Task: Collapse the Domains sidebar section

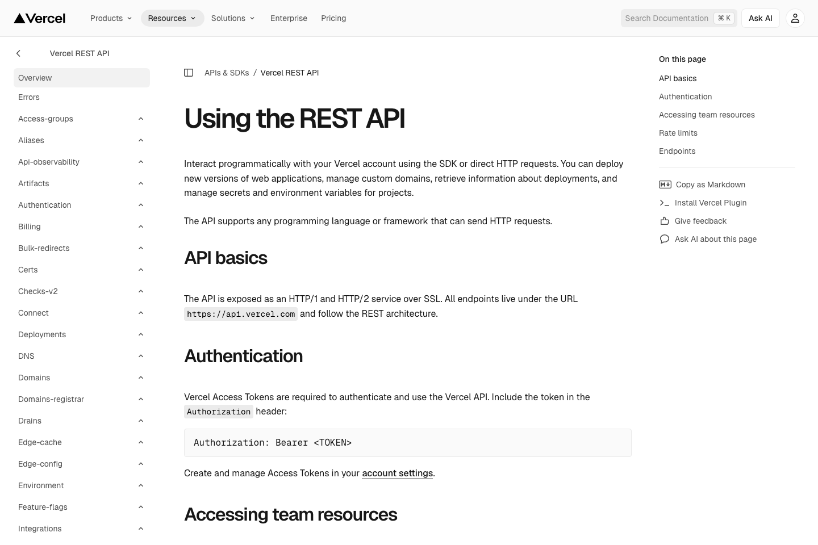Action: pos(141,378)
